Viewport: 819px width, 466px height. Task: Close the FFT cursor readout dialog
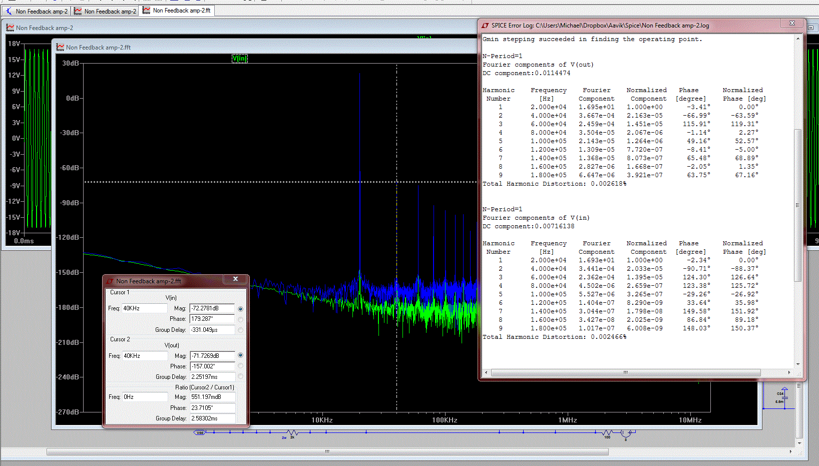point(235,279)
